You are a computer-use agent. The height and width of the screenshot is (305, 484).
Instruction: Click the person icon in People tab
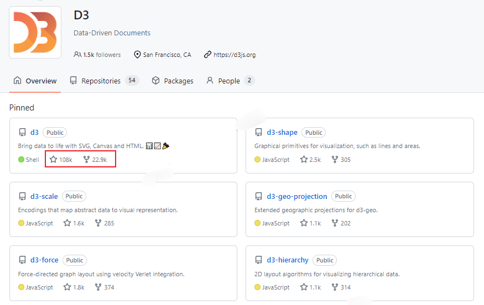[210, 81]
